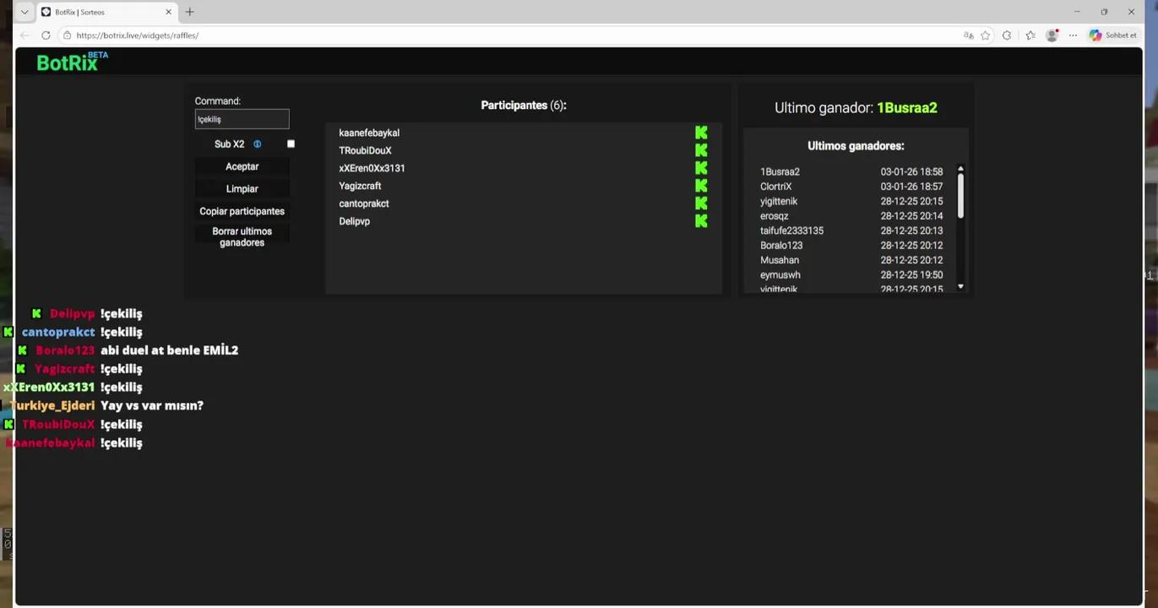
Task: Click cantoprakct username in chat overlay
Action: [58, 332]
